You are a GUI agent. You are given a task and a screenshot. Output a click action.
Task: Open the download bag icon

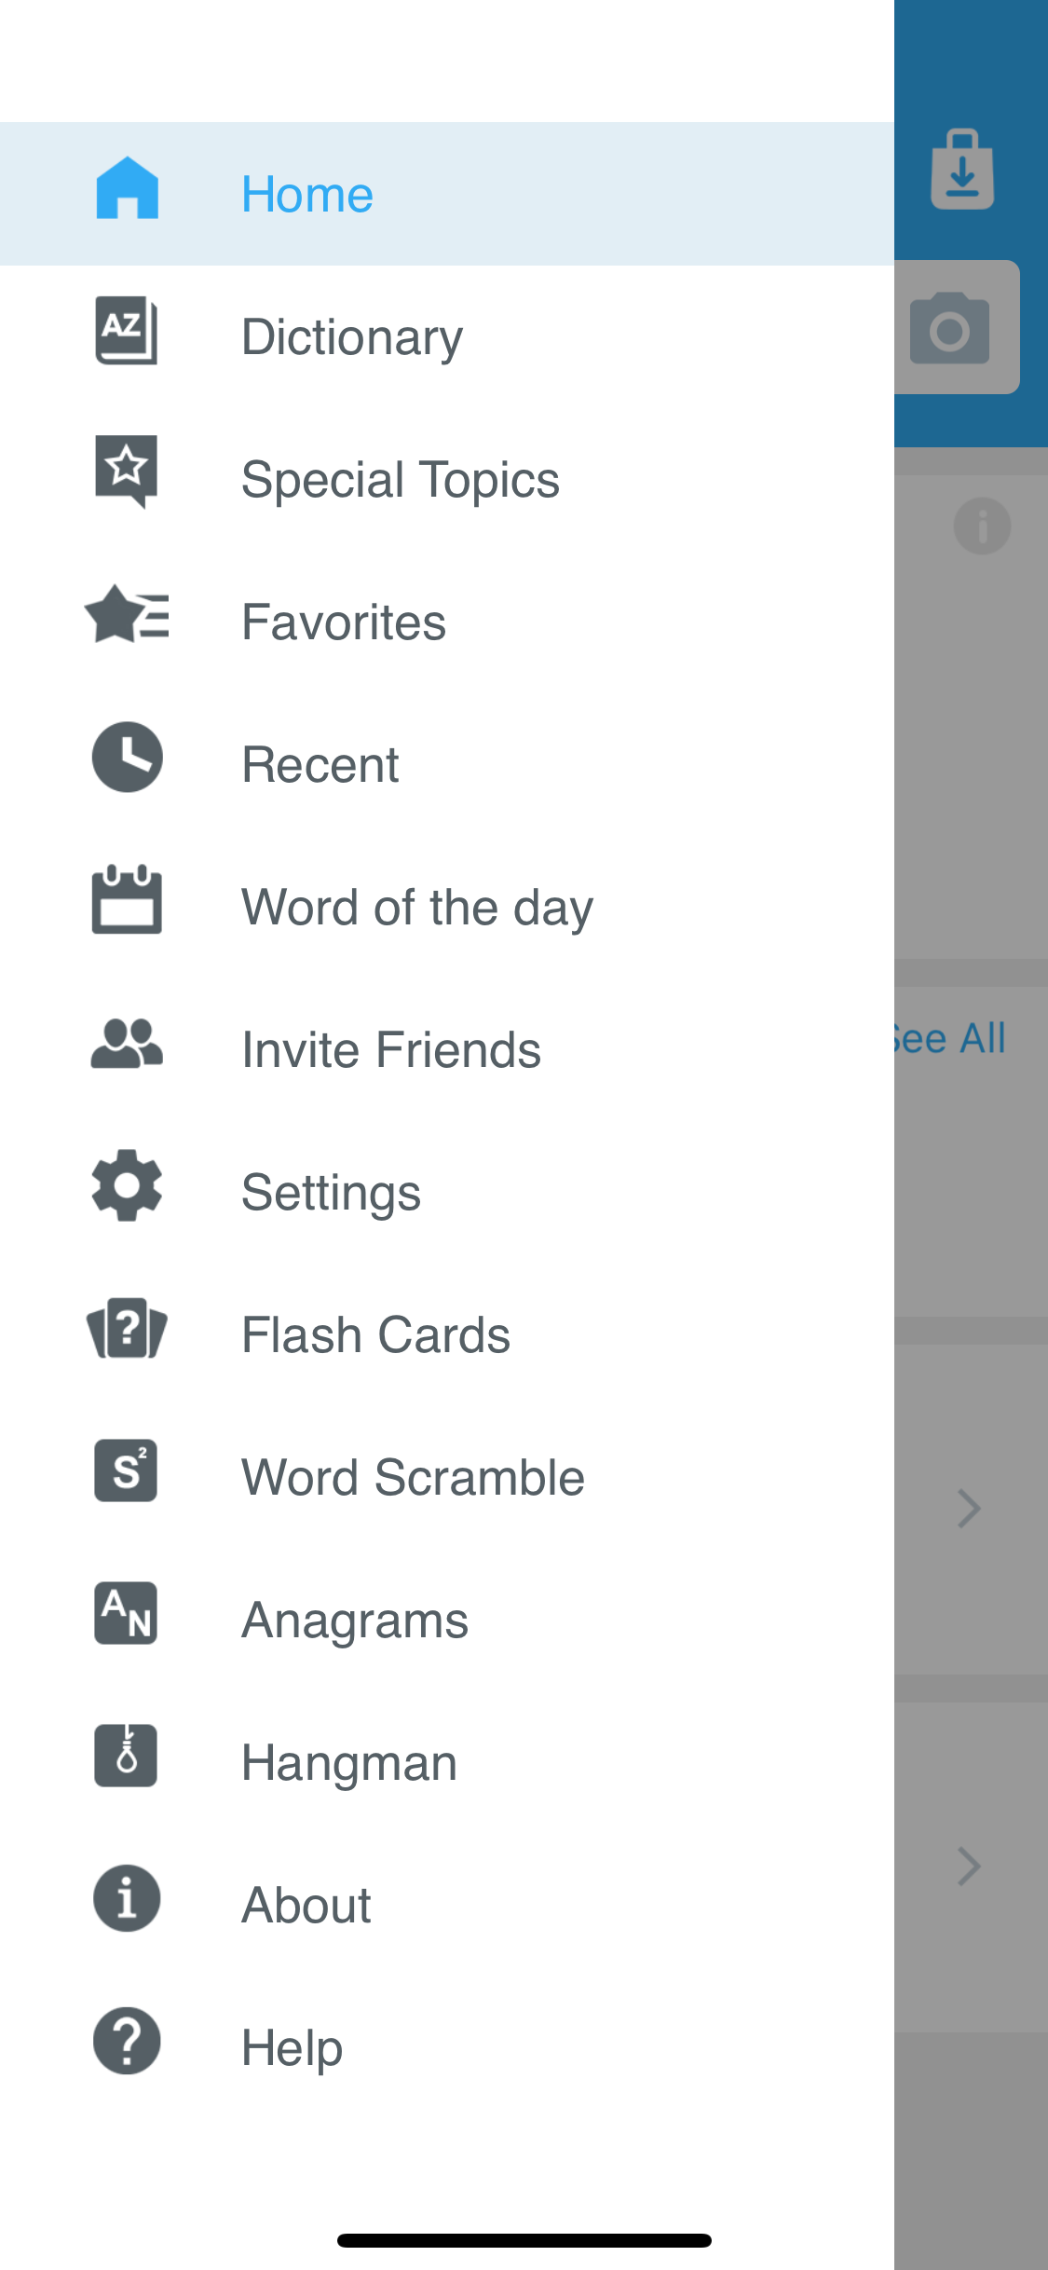coord(962,170)
